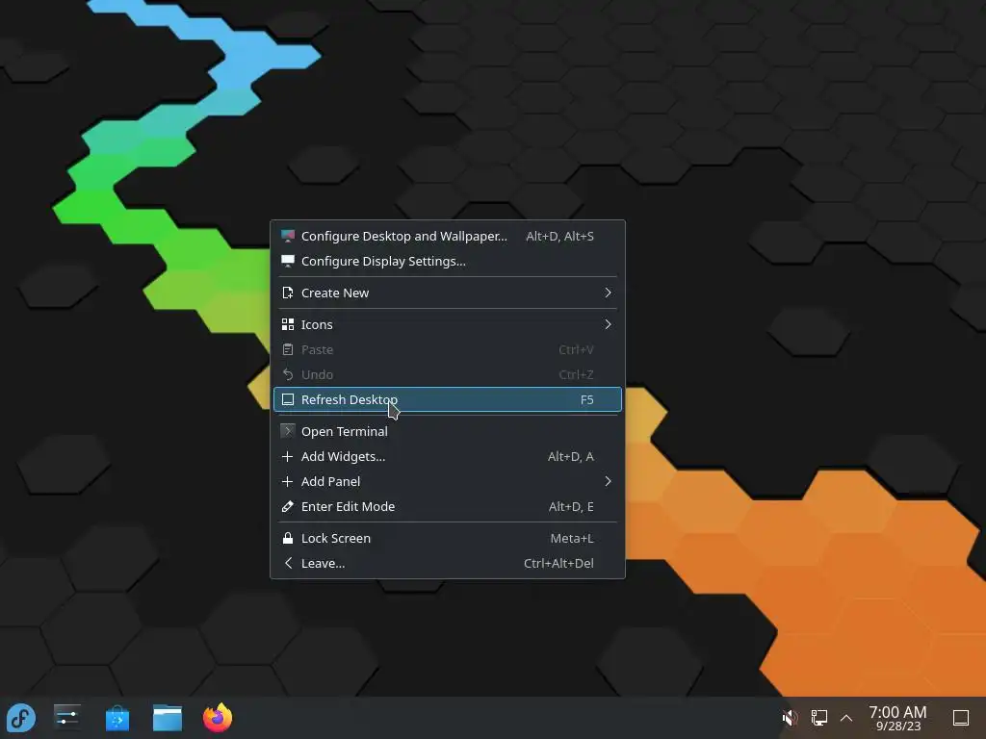
Task: Launch Firefox from the taskbar
Action: [218, 718]
